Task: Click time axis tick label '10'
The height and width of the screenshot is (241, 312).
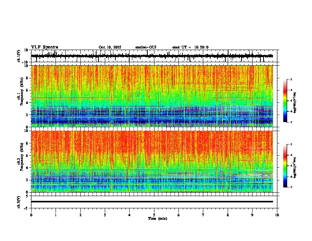Action: (277, 215)
